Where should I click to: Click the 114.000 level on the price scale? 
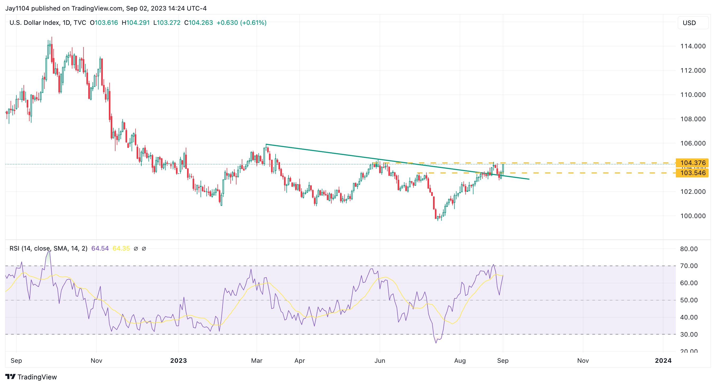pyautogui.click(x=693, y=46)
